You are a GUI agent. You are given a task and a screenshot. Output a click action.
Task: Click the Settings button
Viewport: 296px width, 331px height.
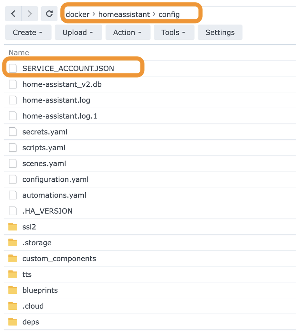click(x=220, y=32)
